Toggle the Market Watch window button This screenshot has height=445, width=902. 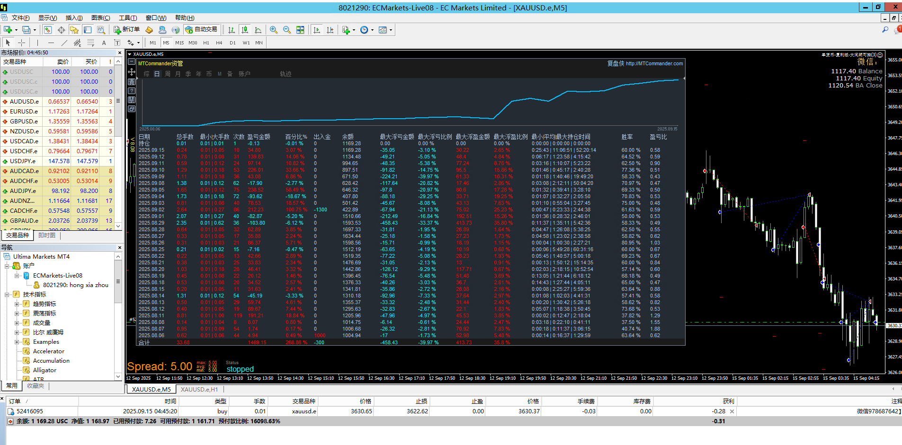tap(48, 30)
